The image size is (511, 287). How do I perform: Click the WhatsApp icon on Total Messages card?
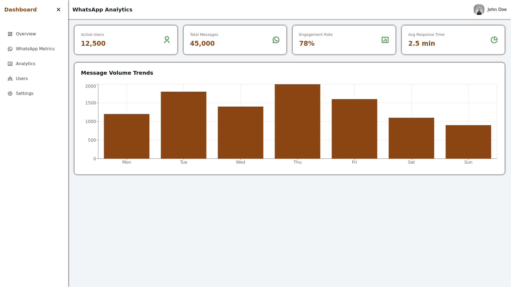click(x=276, y=40)
